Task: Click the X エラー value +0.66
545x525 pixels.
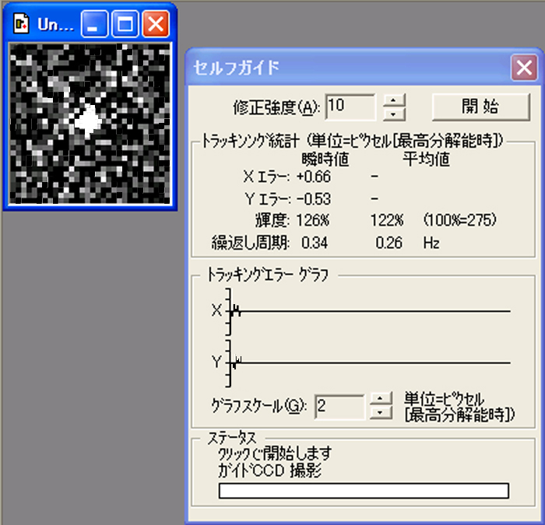Action: tap(314, 177)
